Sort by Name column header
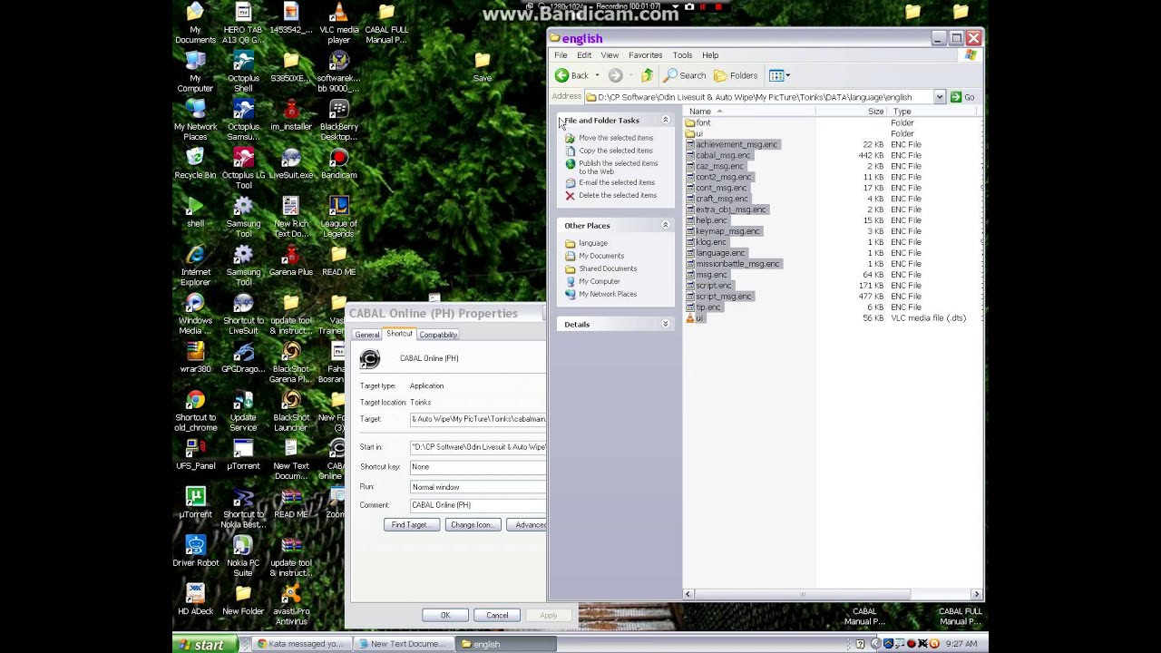The width and height of the screenshot is (1161, 653). point(748,112)
